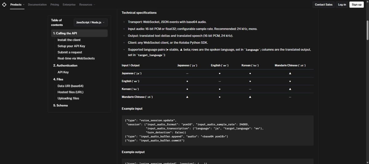Click beta triangle in Japanese row, Mandarin column

(290, 73)
